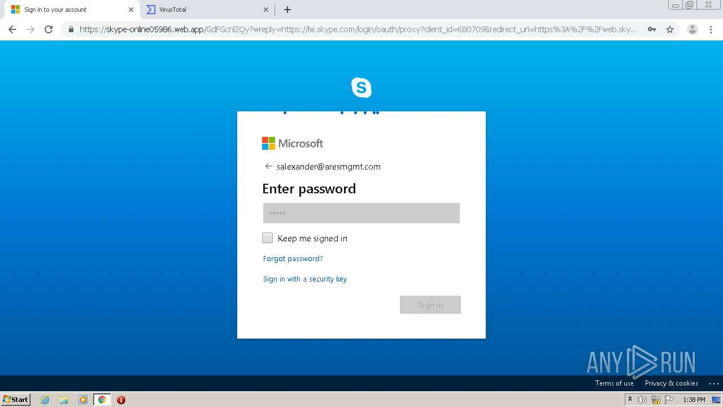This screenshot has height=407, width=723.
Task: Click the 'Forgot password?' link
Action: click(293, 259)
